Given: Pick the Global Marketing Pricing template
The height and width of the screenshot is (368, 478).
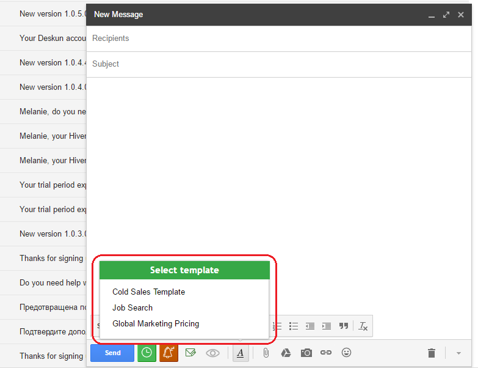Looking at the screenshot, I should tap(156, 324).
